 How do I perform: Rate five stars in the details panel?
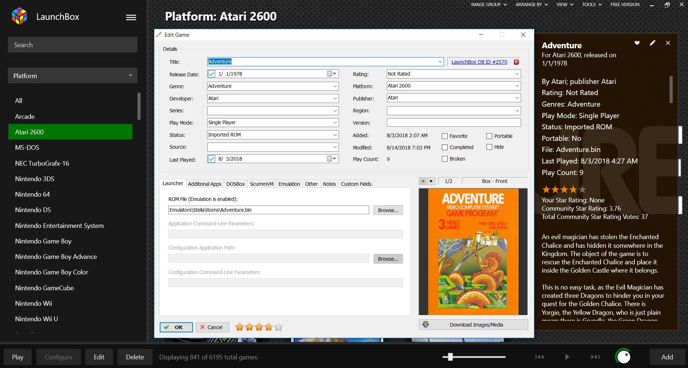(582, 189)
